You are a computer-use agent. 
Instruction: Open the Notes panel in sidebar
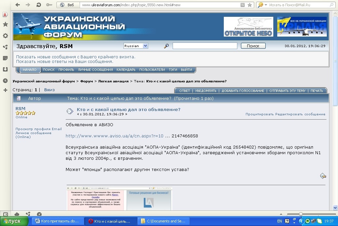pyautogui.click(x=5, y=58)
